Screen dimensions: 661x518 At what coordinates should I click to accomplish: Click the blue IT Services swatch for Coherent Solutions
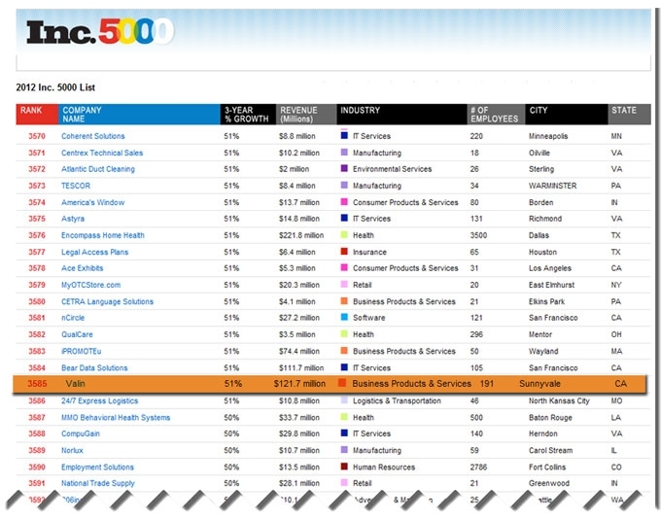click(344, 136)
